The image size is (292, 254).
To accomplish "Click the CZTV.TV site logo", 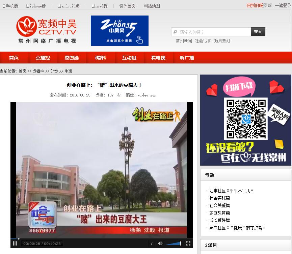I will click(x=47, y=30).
